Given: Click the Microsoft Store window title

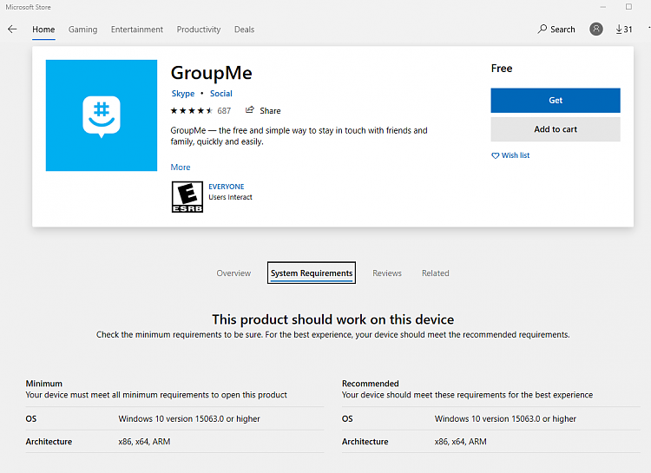Looking at the screenshot, I should pyautogui.click(x=29, y=7).
